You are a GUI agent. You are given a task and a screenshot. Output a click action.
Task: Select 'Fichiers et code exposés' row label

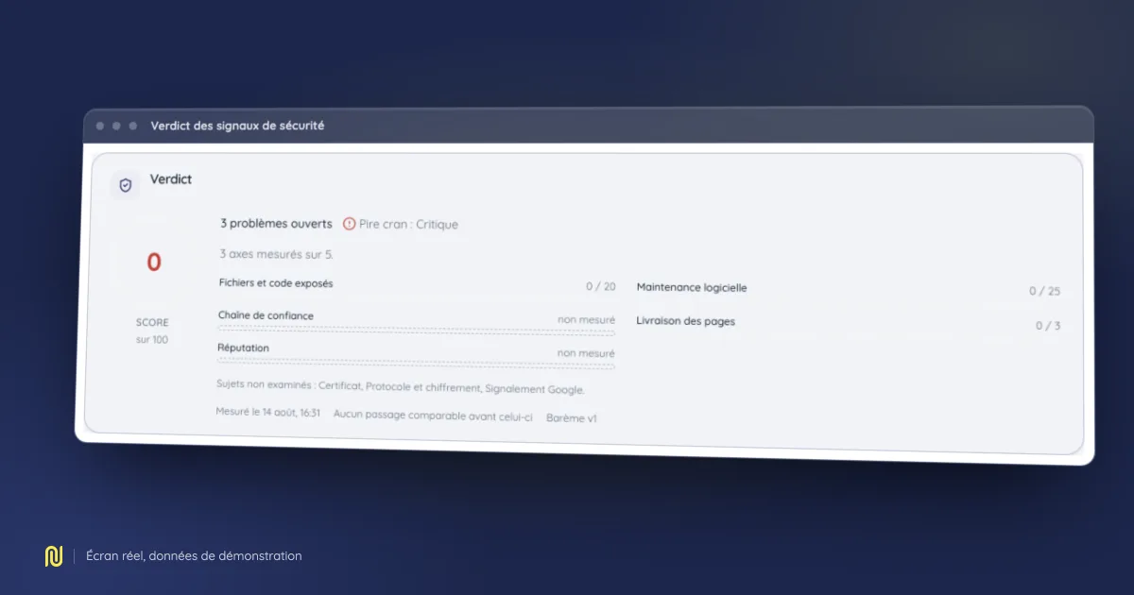tap(276, 283)
